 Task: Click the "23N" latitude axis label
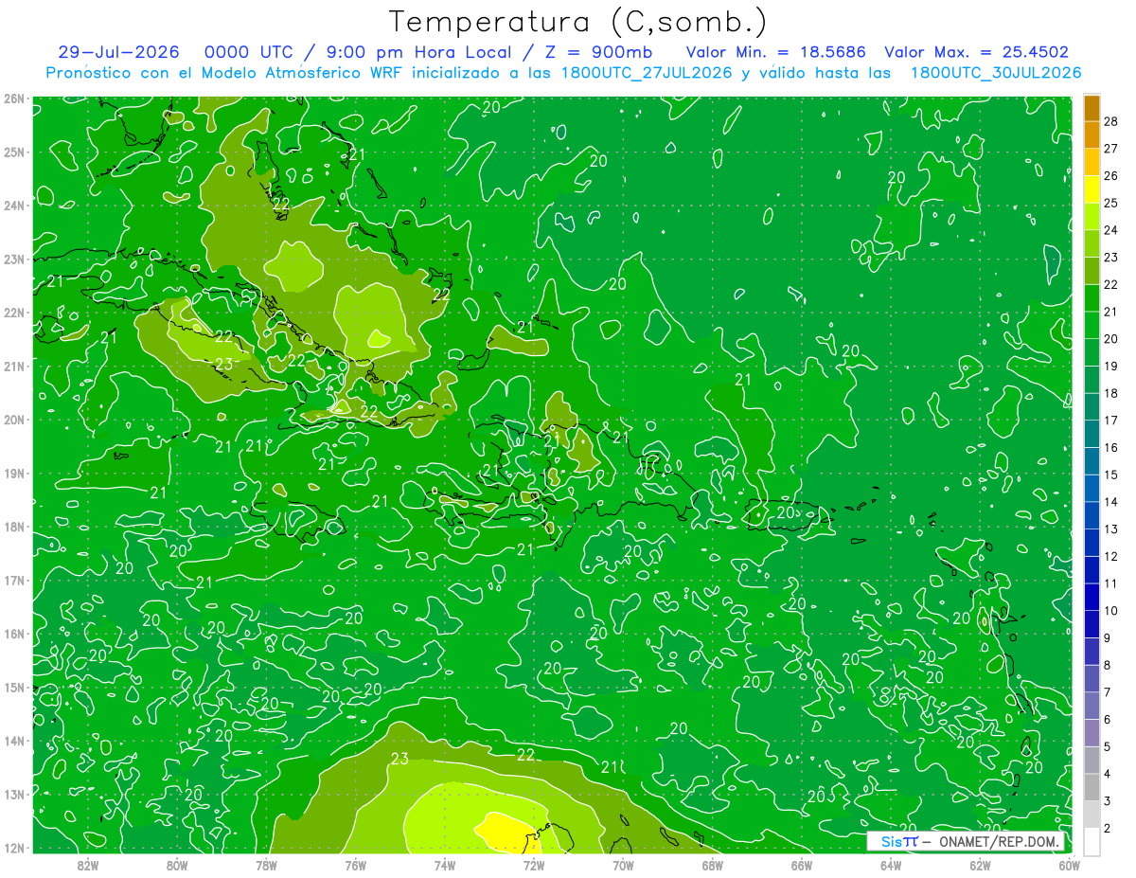[x=14, y=259]
